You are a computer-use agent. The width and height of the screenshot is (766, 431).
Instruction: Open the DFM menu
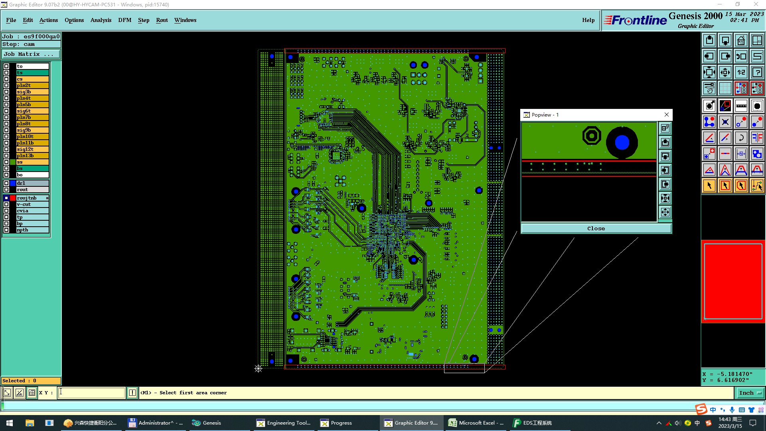(x=124, y=20)
